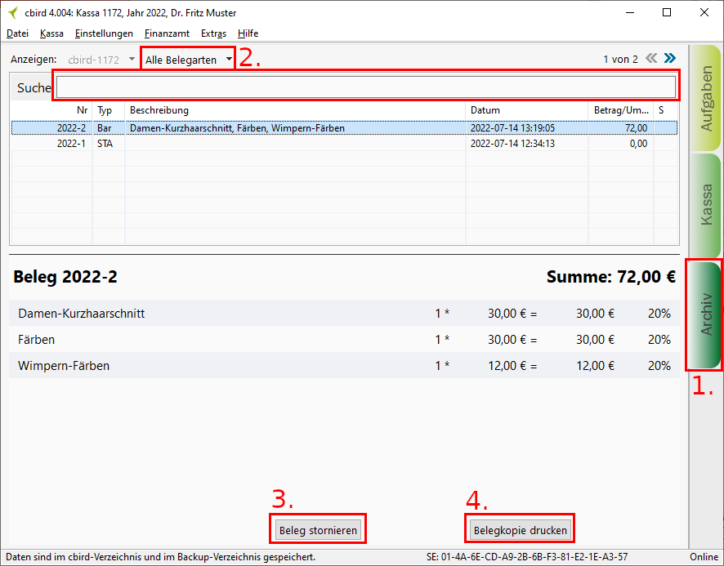This screenshot has height=566, width=724.
Task: Open the Hilfe menu
Action: [x=248, y=33]
